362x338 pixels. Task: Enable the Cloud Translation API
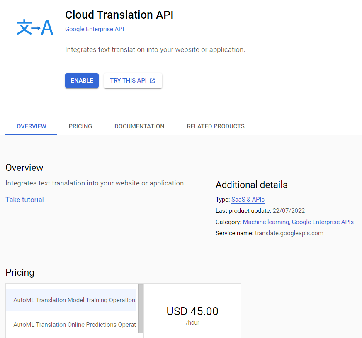(x=82, y=81)
